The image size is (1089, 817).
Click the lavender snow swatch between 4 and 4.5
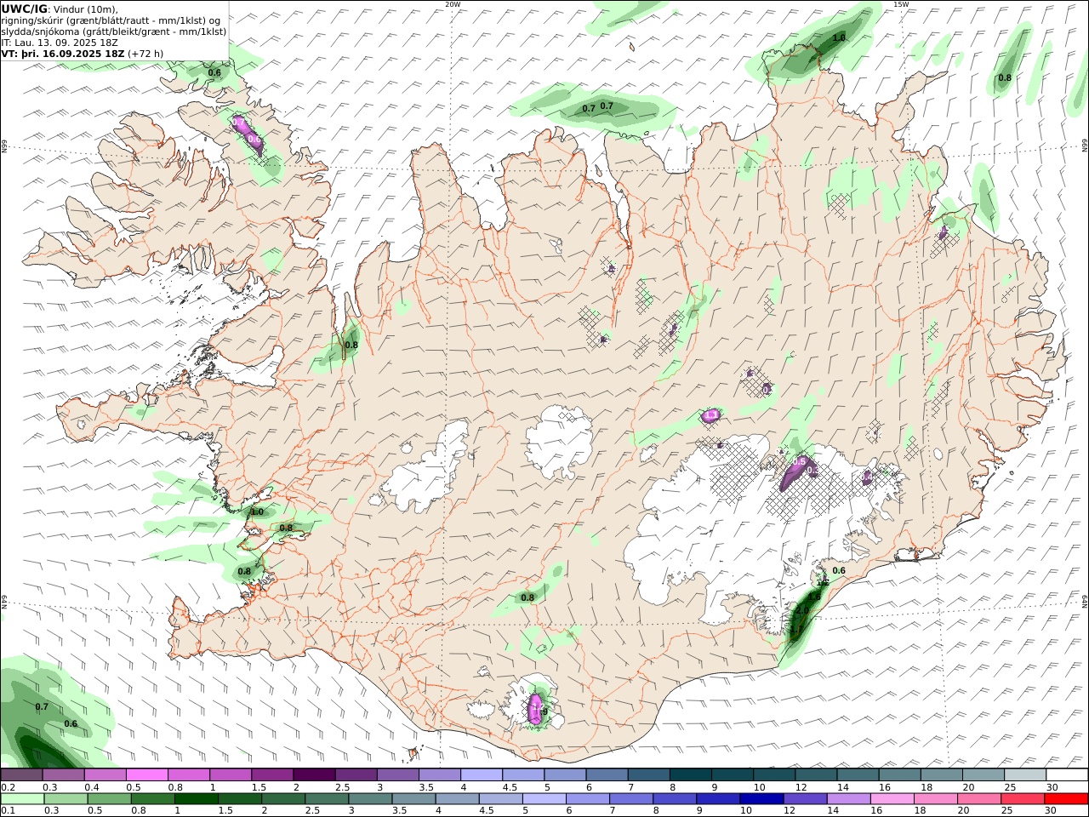tap(481, 774)
